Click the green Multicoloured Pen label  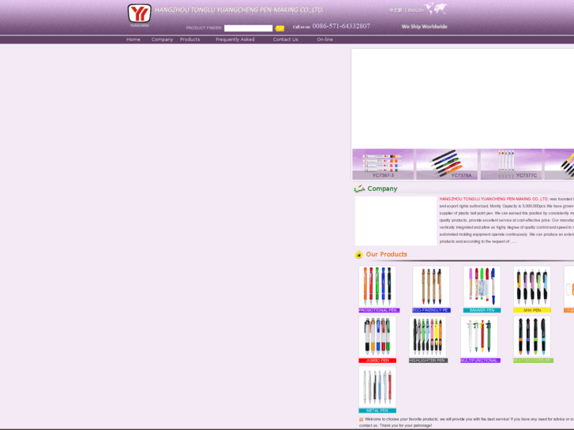(x=534, y=361)
